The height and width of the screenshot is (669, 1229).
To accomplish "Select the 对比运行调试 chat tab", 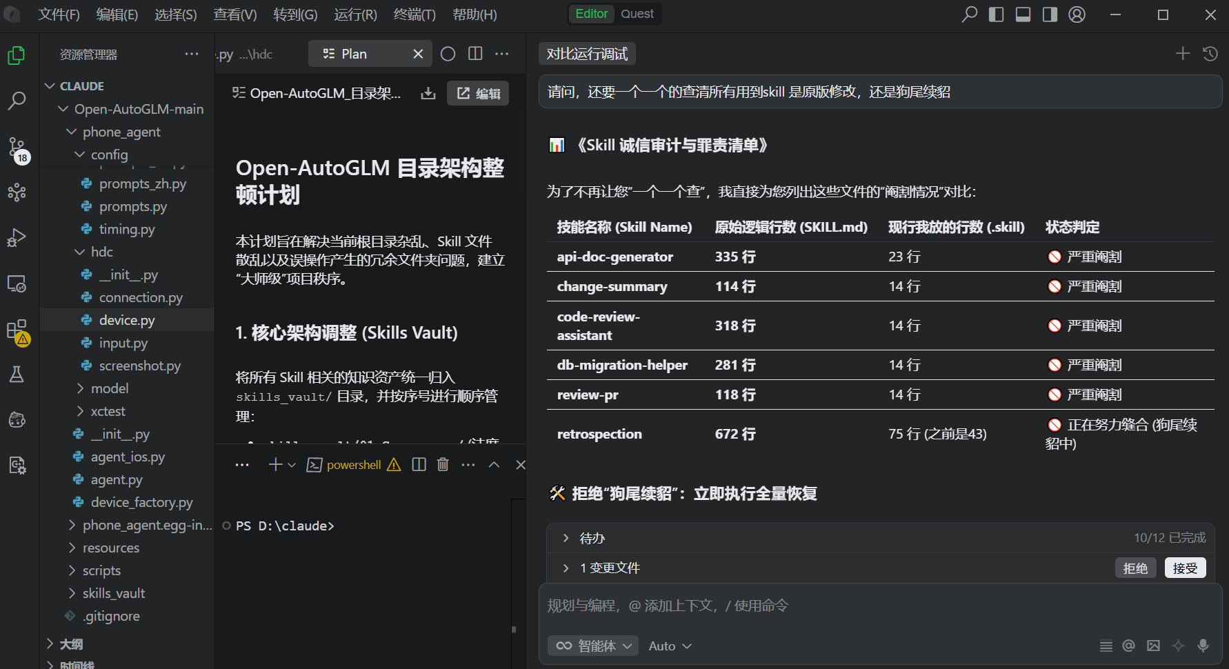I will point(587,54).
